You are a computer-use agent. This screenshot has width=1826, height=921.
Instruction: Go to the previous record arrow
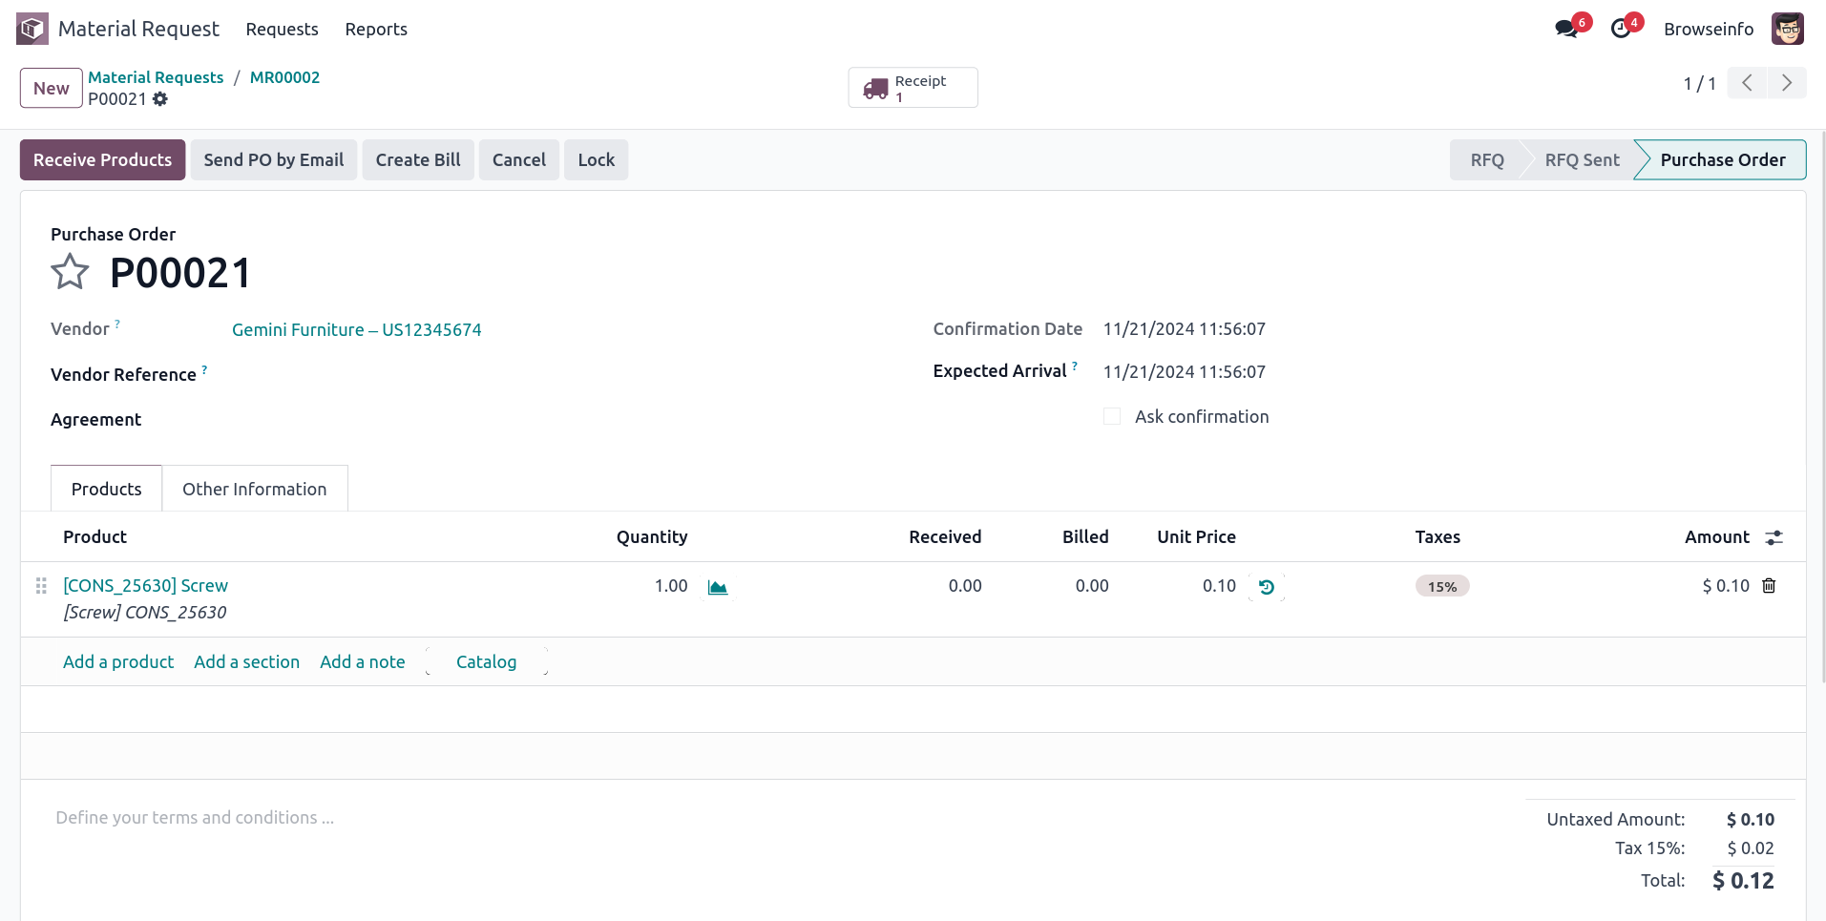pos(1747,83)
